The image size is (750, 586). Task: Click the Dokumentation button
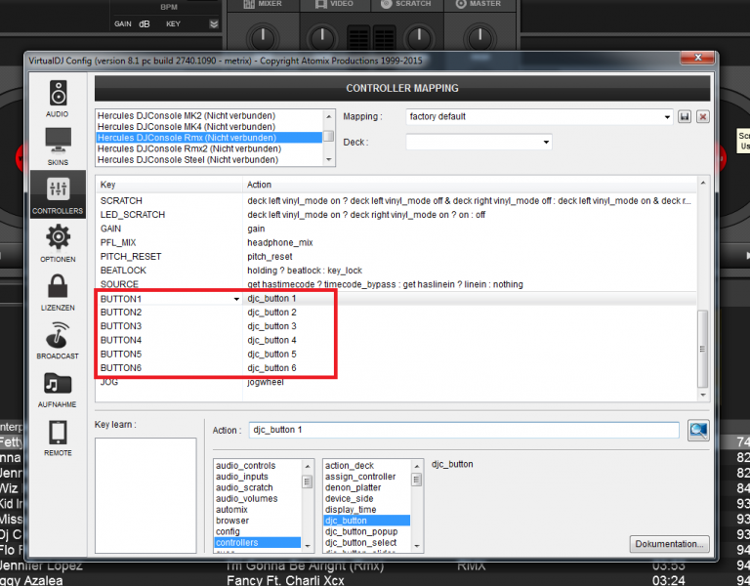point(669,544)
